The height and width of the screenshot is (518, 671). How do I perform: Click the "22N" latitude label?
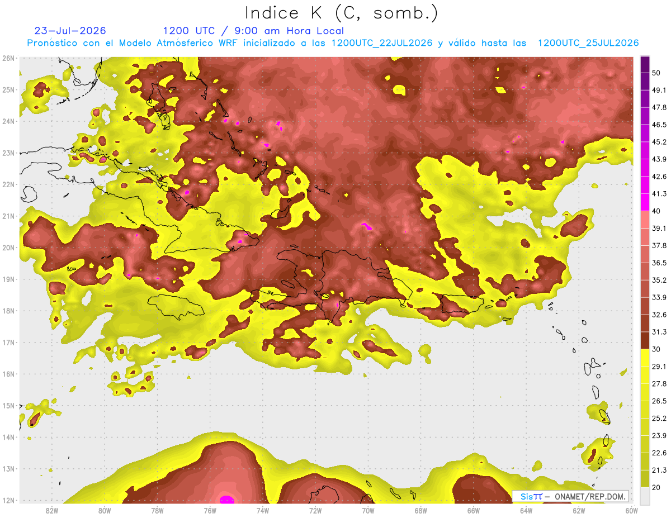tap(8, 184)
